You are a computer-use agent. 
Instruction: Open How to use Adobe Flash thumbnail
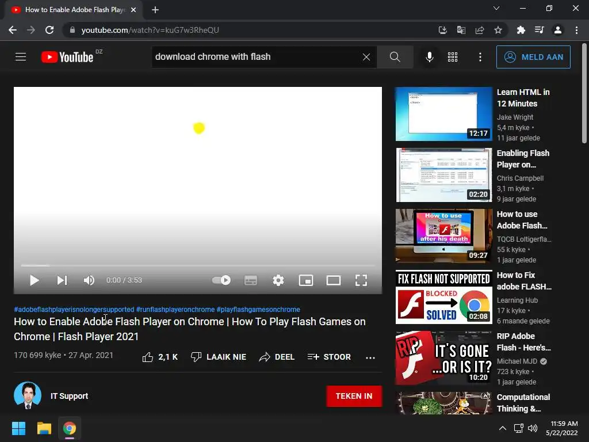click(443, 235)
